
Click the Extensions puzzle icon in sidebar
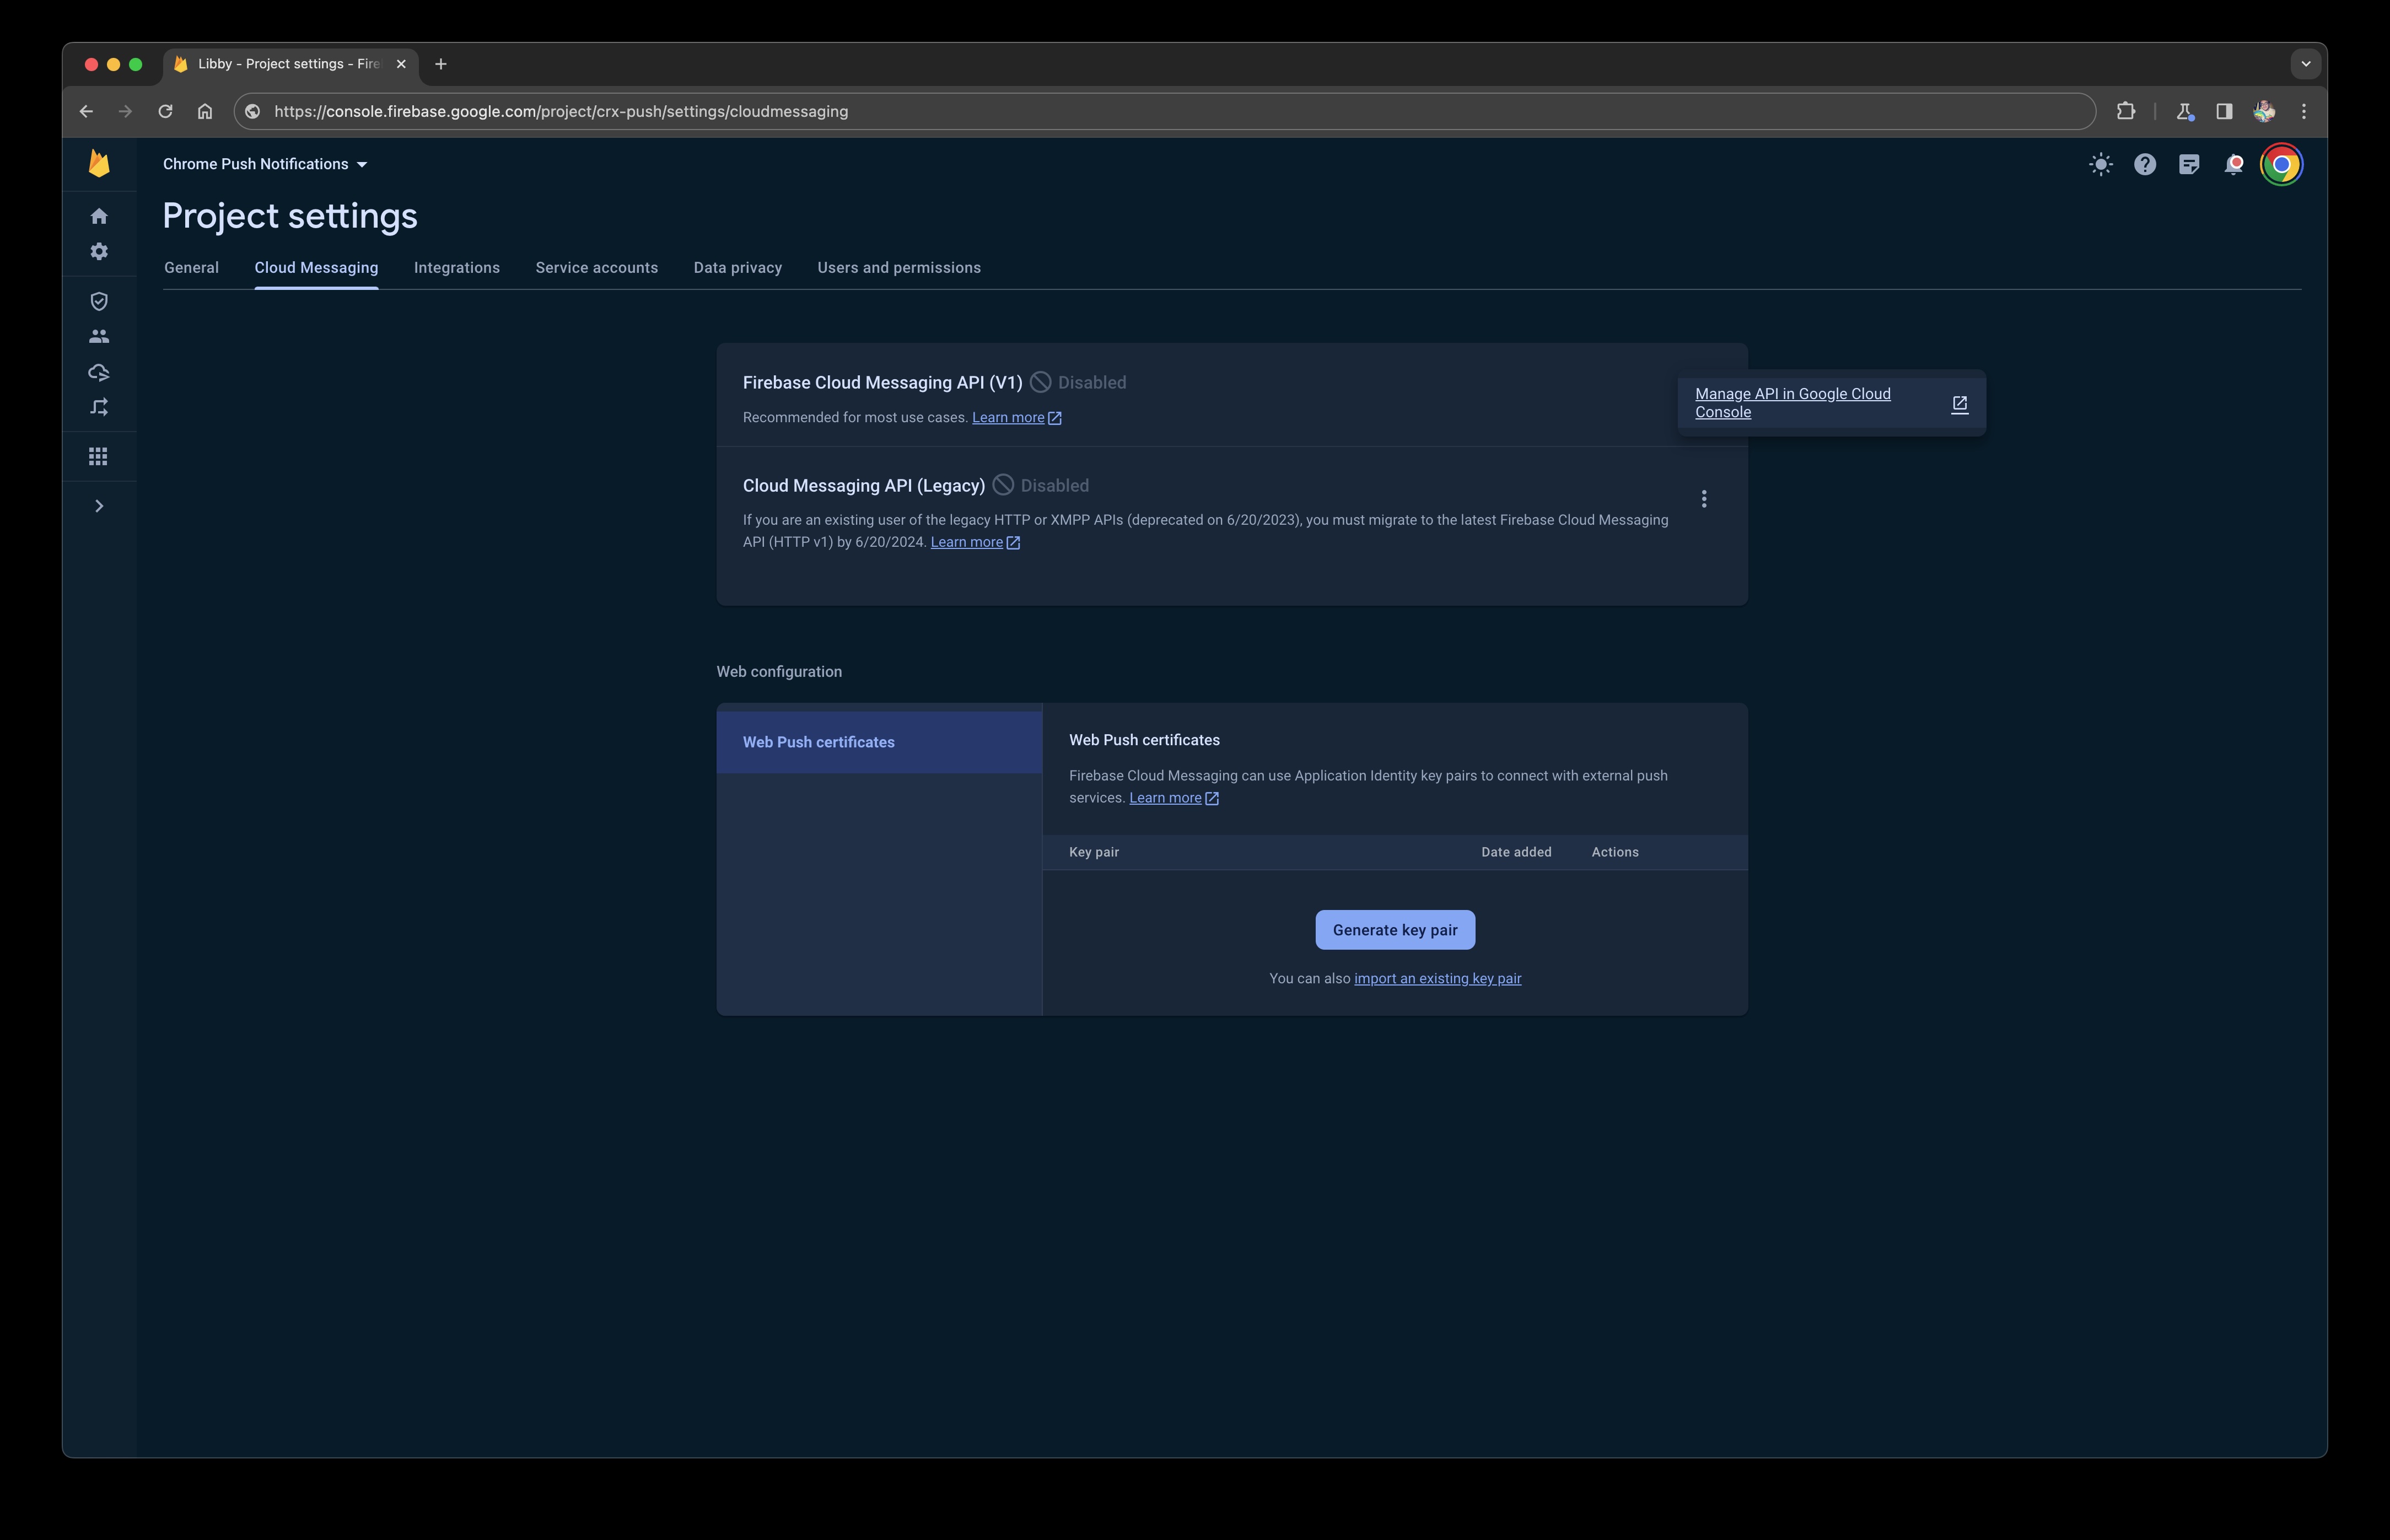(x=2125, y=110)
